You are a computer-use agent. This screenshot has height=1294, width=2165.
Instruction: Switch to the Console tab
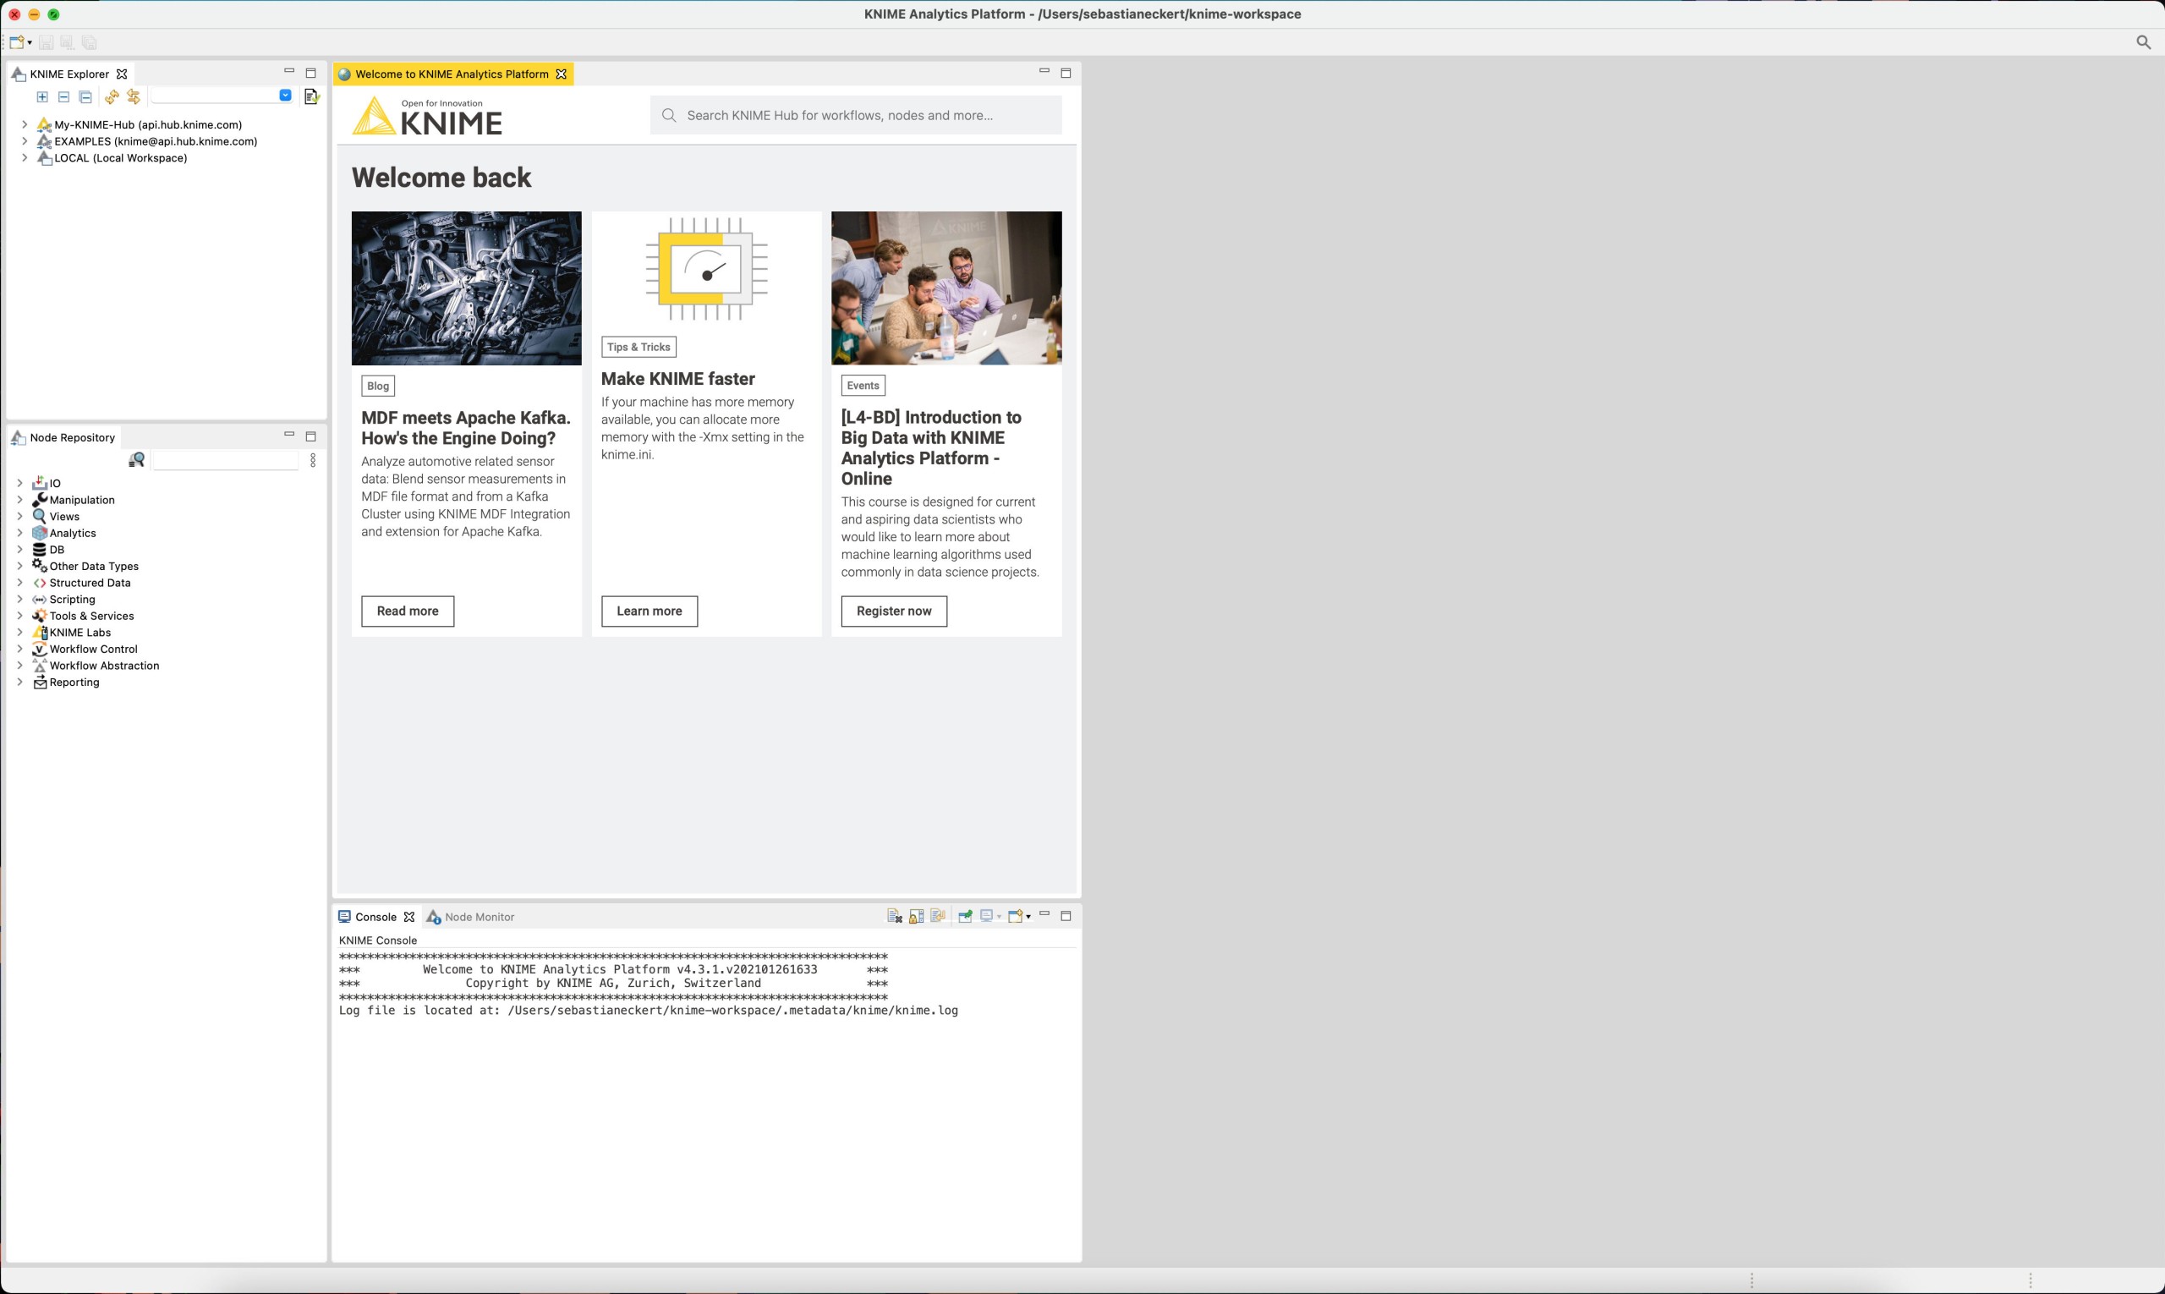(x=375, y=918)
